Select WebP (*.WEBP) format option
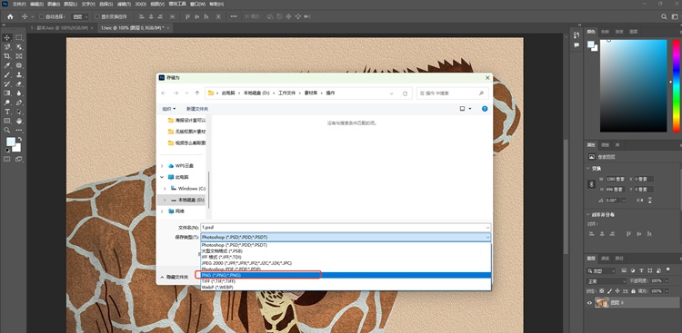This screenshot has height=333, width=682. pos(346,288)
